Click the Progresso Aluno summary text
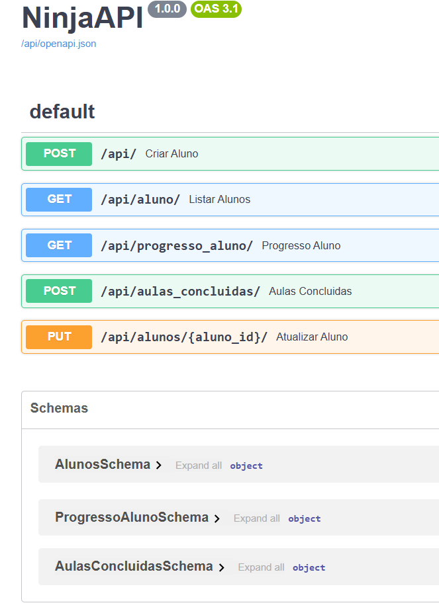Screen dimensions: 439x609 pyautogui.click(x=301, y=245)
